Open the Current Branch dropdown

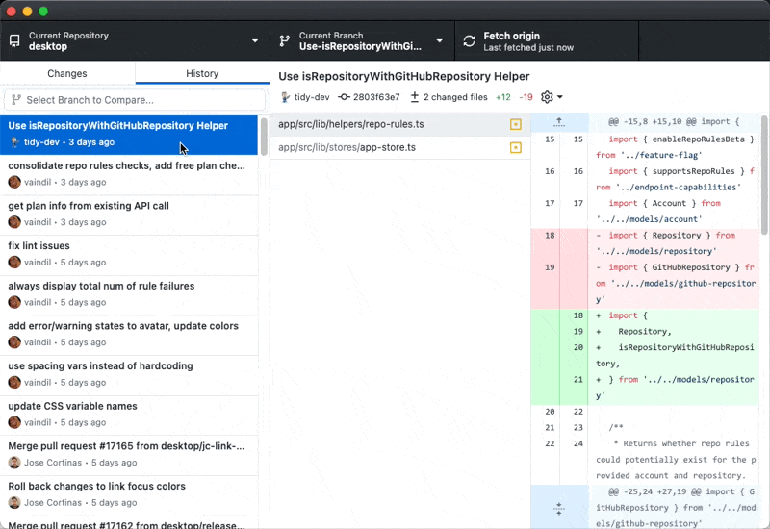point(363,40)
